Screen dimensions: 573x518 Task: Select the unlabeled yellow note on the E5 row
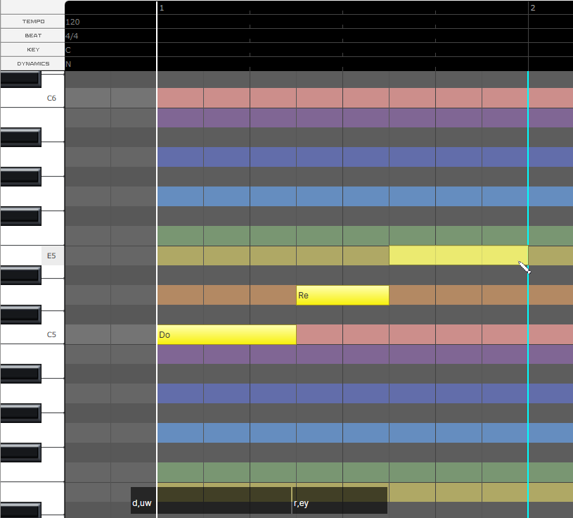click(458, 255)
